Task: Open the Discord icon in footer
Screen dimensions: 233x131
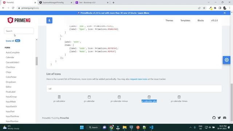Action: [225, 118]
